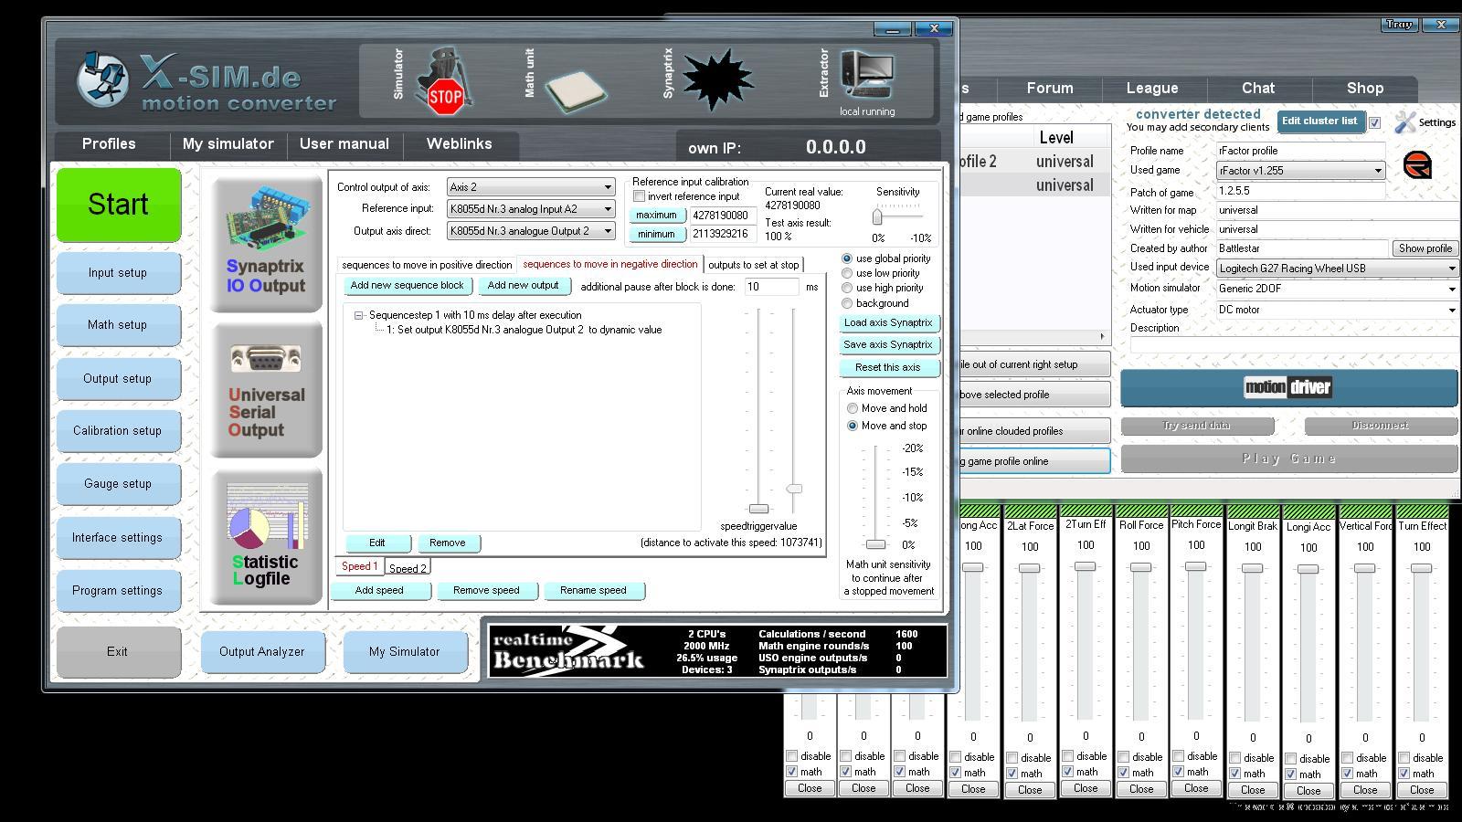Click the Extractor computer icon
1462x822 pixels.
click(867, 75)
